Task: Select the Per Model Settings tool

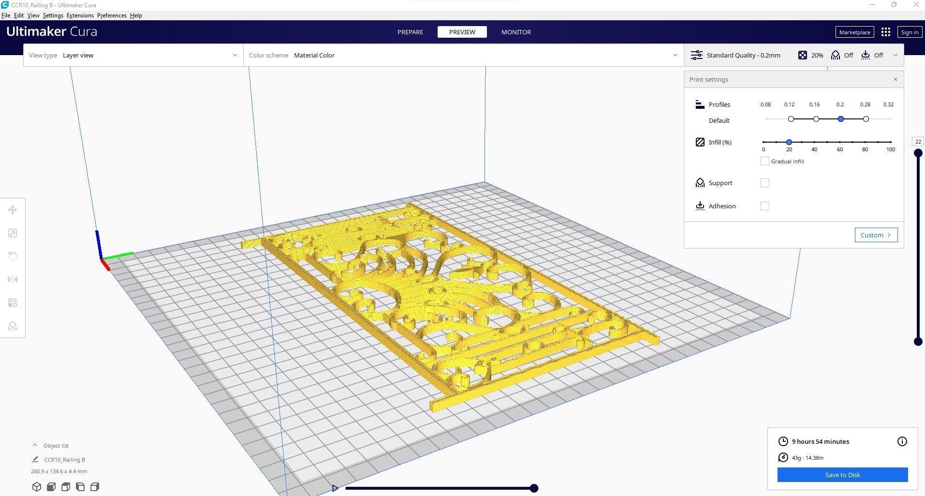Action: [x=13, y=303]
